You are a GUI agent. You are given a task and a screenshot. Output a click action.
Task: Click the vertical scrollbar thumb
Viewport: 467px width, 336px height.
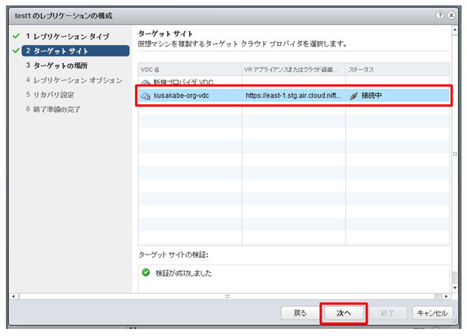tap(455, 154)
